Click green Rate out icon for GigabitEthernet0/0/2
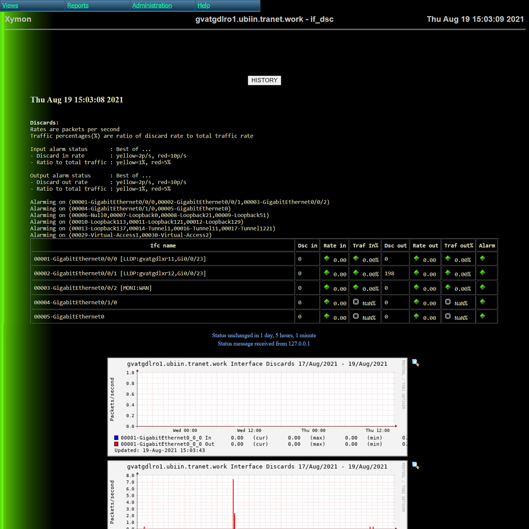Image resolution: width=529 pixels, height=529 pixels. 416,287
